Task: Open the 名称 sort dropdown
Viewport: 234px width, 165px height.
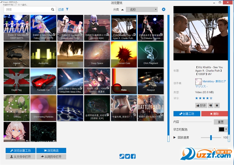Action: coord(142,10)
